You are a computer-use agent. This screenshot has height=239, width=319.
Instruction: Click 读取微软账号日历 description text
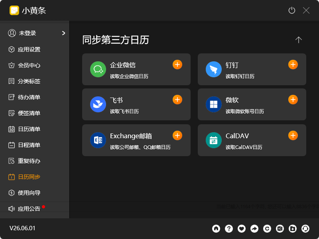tap(245, 112)
